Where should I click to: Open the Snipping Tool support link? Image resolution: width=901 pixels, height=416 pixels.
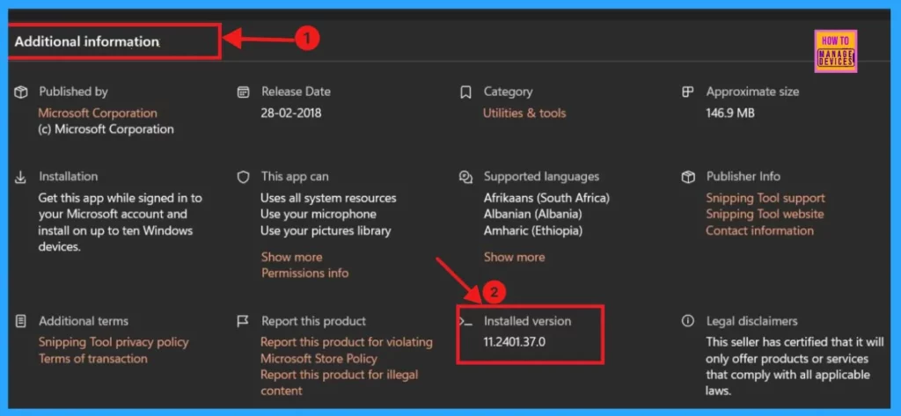(765, 198)
